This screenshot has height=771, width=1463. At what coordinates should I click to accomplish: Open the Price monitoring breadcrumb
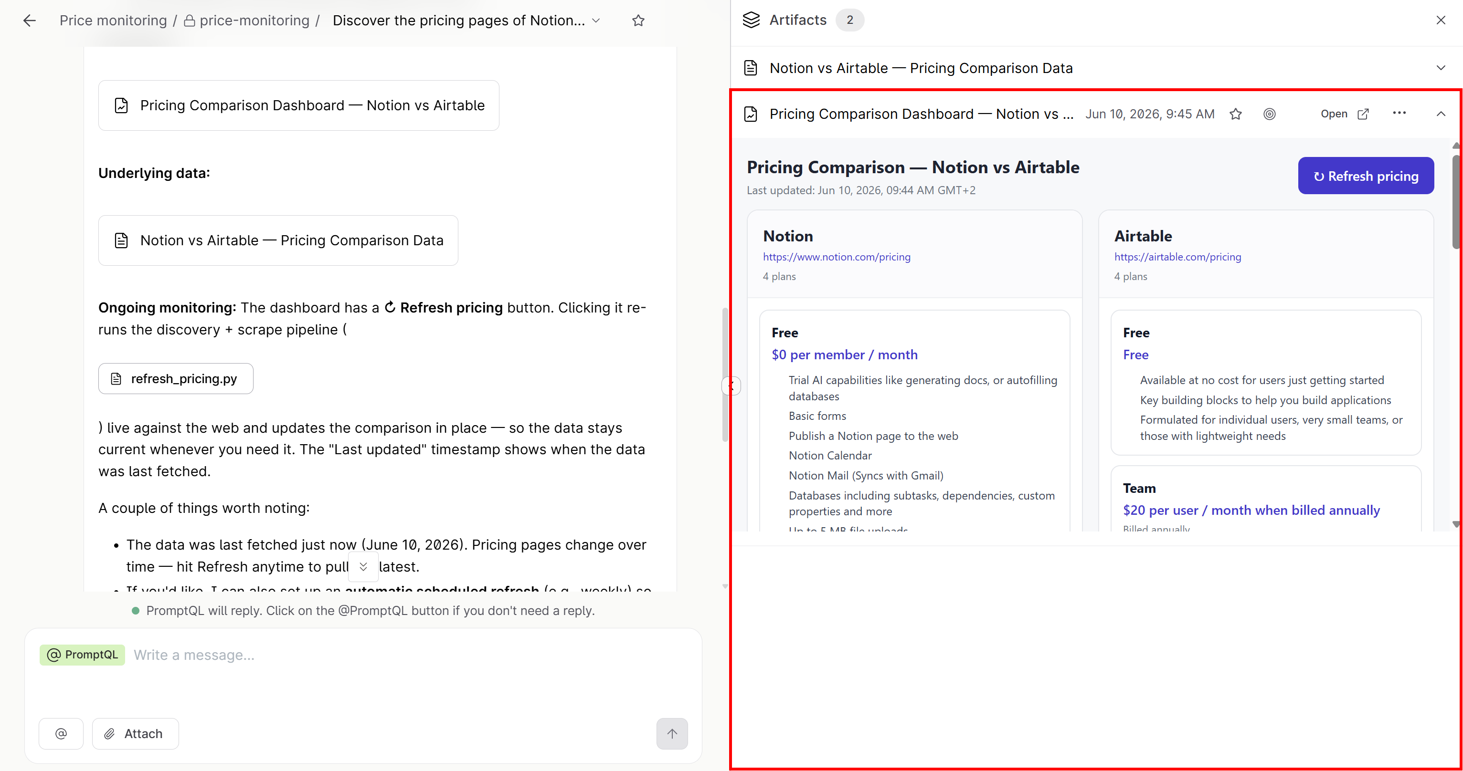[113, 21]
